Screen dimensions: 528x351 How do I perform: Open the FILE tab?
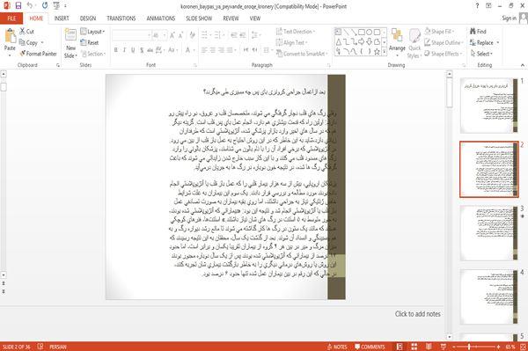(11, 18)
